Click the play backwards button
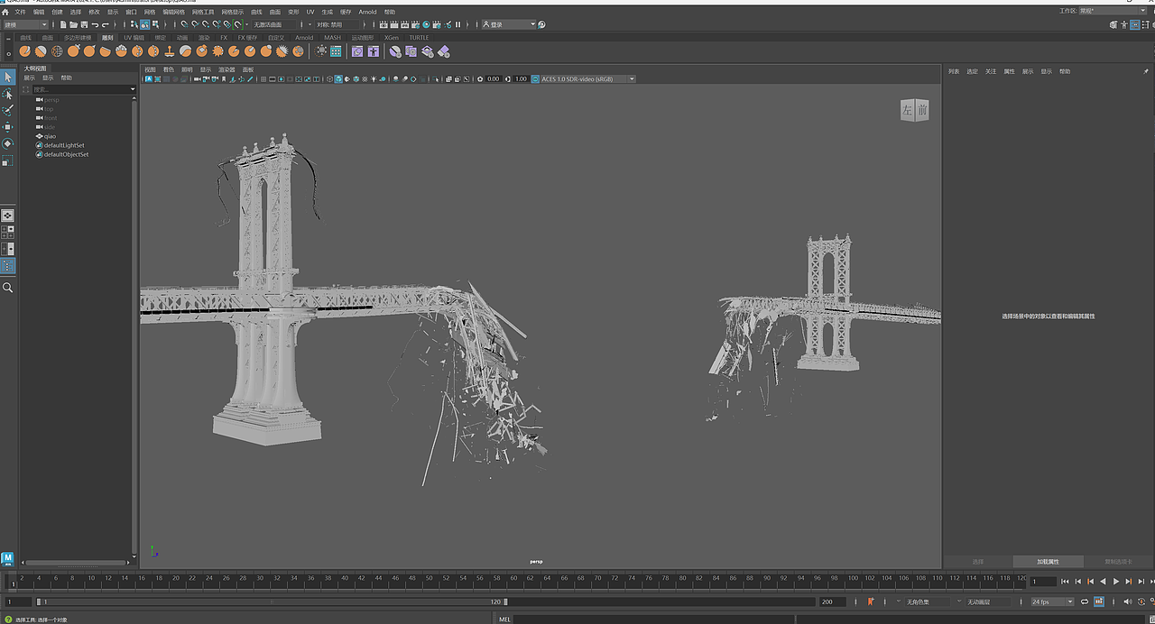1155x624 pixels. [1103, 582]
